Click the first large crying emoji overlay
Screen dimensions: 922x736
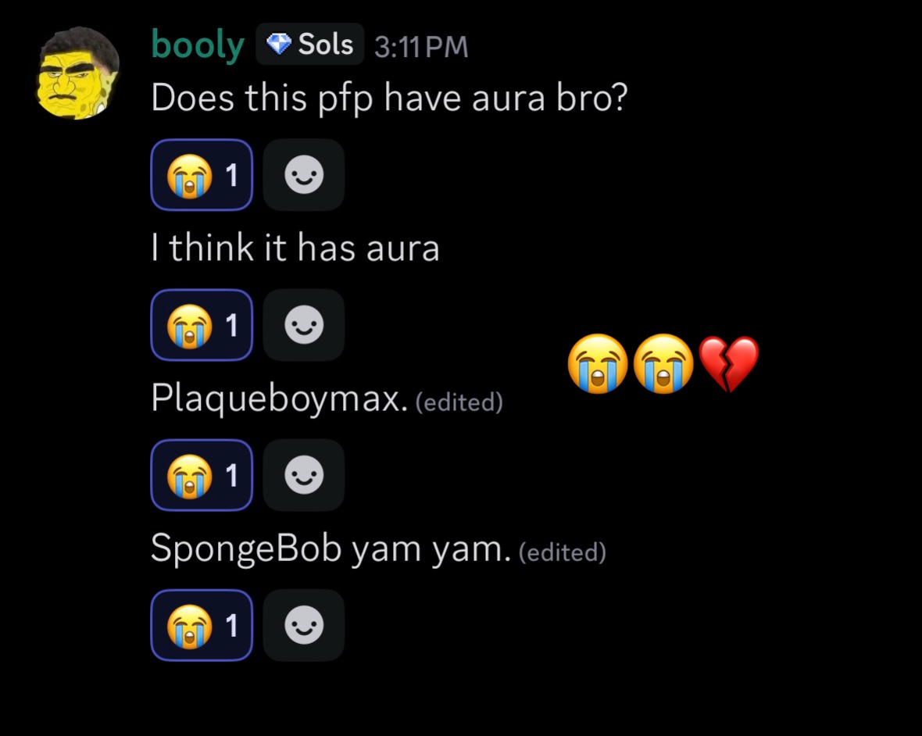(598, 364)
